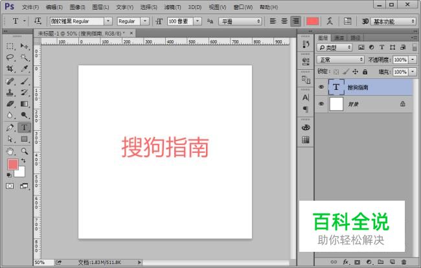Click the zoom percentage field 50%
421x268 pixels.
tap(43, 262)
